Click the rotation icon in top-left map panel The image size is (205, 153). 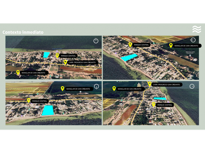coord(96,41)
